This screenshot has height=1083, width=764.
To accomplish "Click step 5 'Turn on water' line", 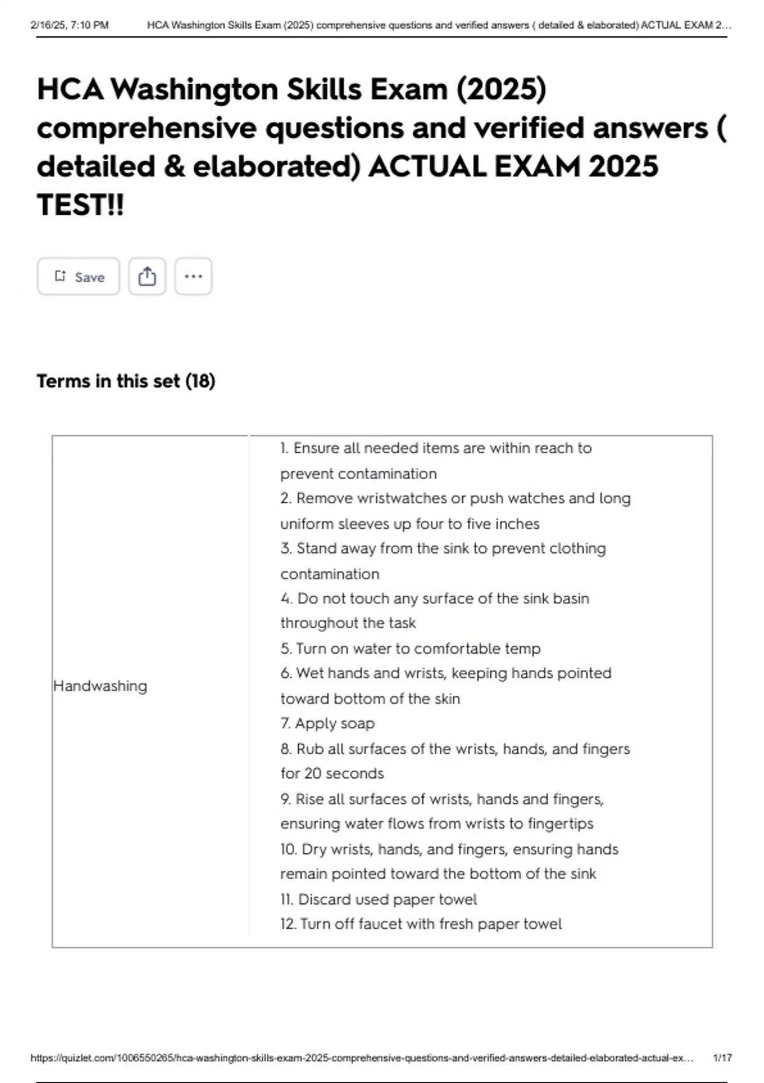I will [x=411, y=649].
